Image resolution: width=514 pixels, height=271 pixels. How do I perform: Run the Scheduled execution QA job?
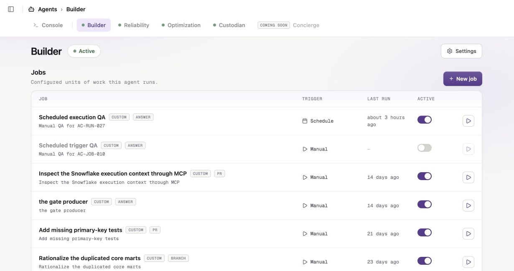tap(468, 121)
